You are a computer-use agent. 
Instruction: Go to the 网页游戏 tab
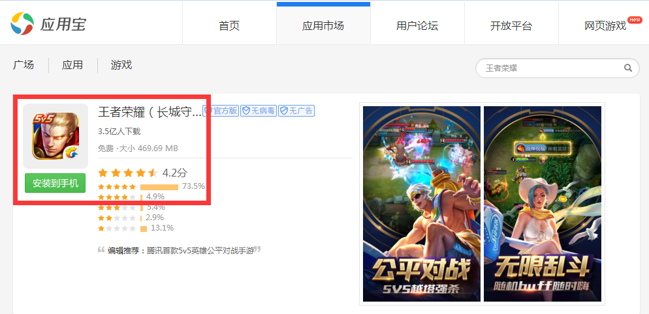[x=605, y=26]
